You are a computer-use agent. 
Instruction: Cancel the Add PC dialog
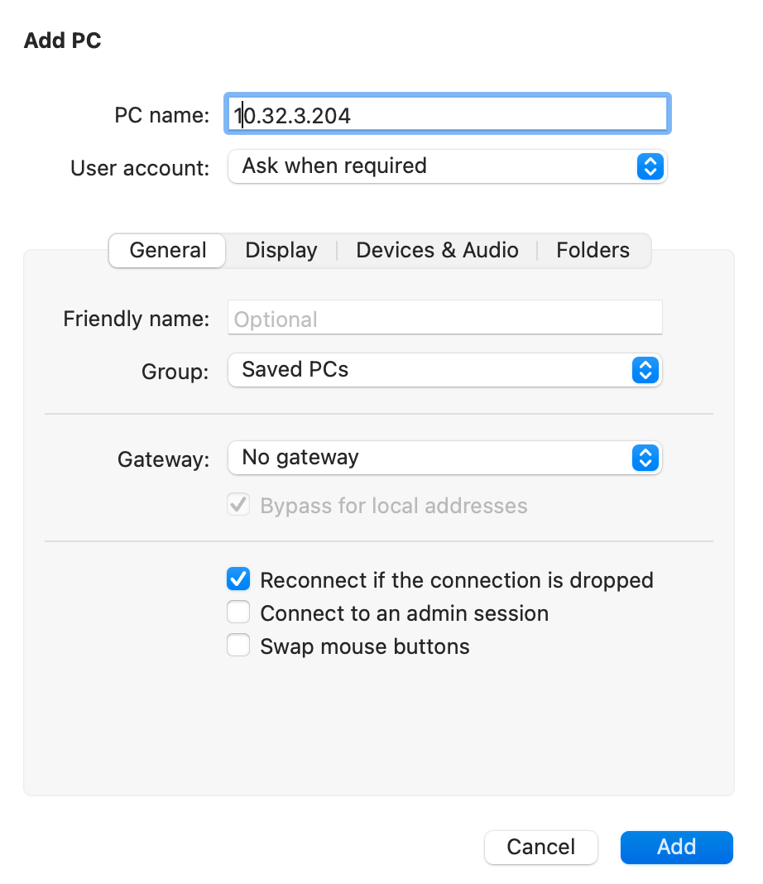(x=541, y=847)
